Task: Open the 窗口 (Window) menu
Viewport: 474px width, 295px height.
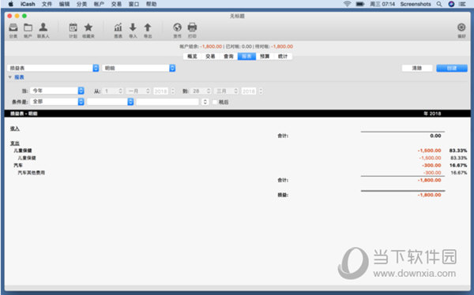Action: [x=134, y=4]
